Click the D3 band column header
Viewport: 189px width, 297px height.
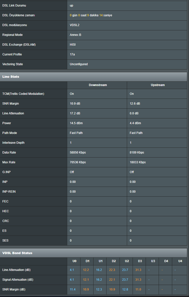[140, 261]
